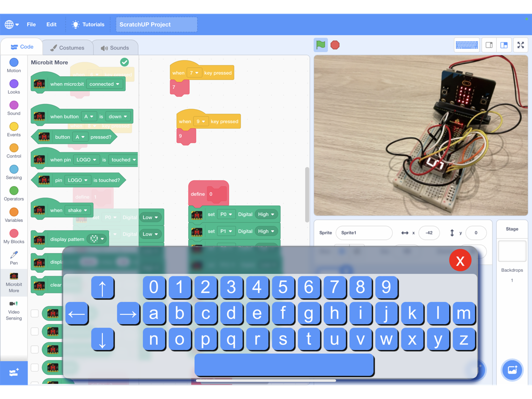Toggle small stage layout mode
This screenshot has height=399, width=532.
click(x=488, y=45)
